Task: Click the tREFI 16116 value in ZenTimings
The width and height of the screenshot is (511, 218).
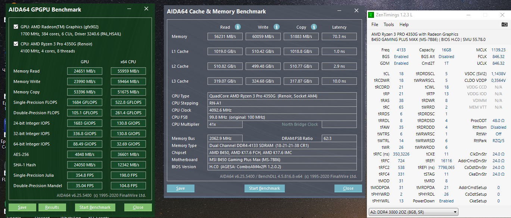Action: [446, 161]
